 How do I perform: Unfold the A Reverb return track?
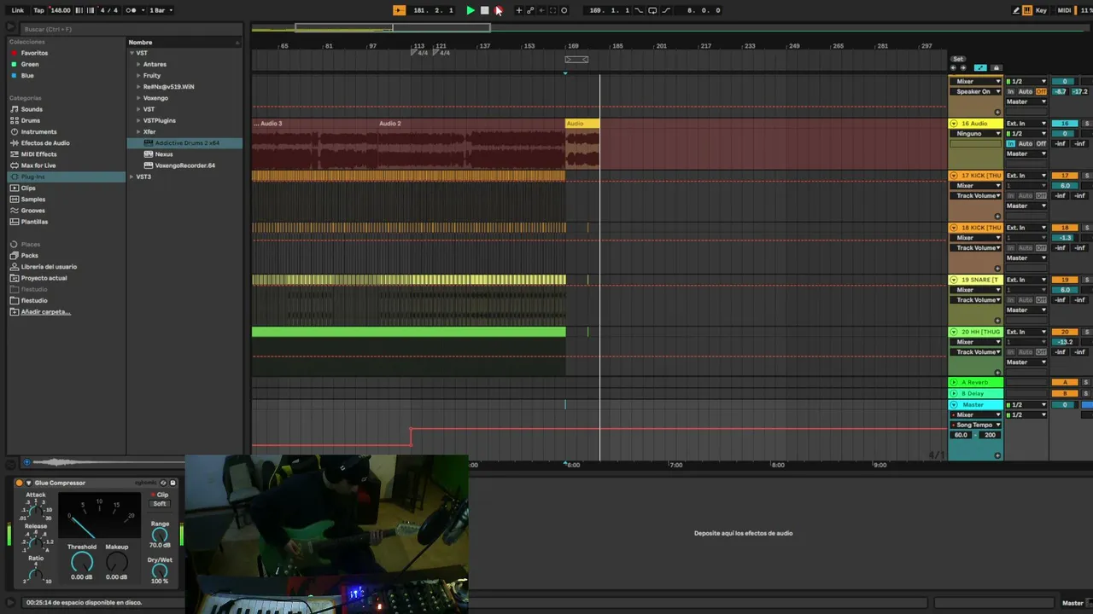click(x=954, y=383)
